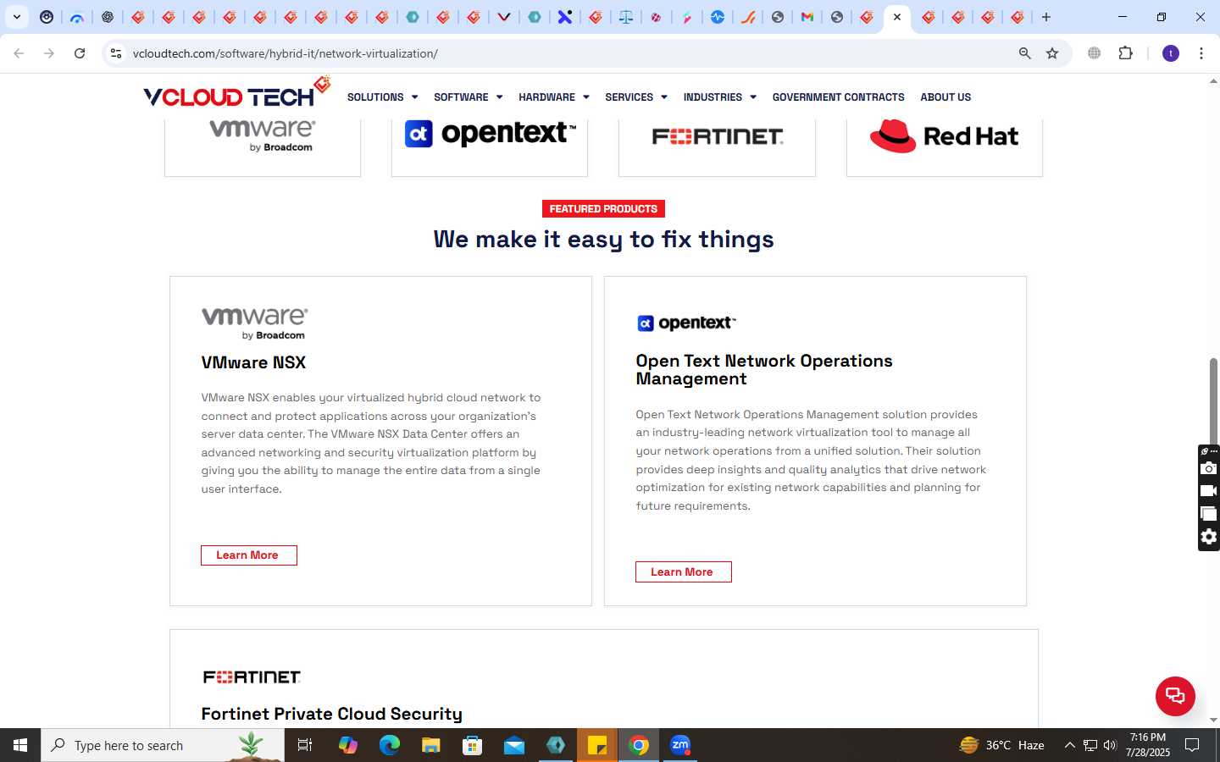Open Zoom app from taskbar
This screenshot has width=1220, height=762.
point(680,745)
